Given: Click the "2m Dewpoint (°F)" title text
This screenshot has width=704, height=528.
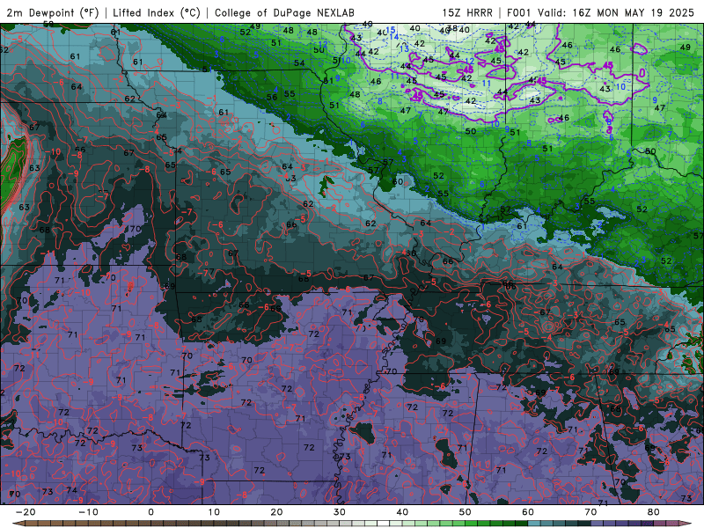Looking at the screenshot, I should (52, 12).
